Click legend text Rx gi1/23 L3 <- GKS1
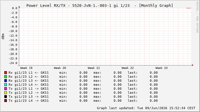 click(29, 81)
